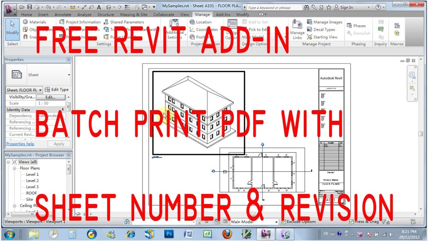Open Firefox from the taskbar

[x=227, y=233]
